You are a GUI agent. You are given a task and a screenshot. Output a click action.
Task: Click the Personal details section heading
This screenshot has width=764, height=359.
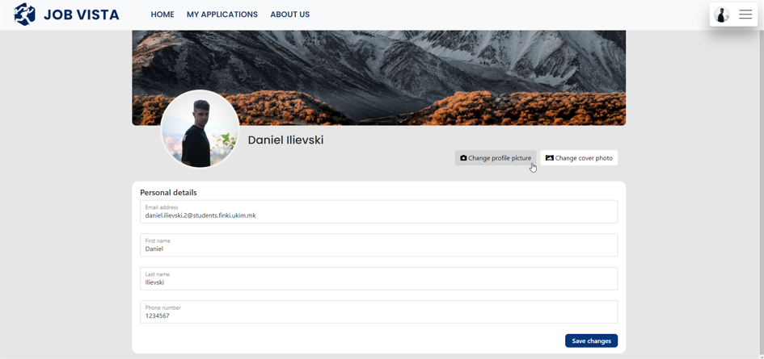[x=168, y=193]
